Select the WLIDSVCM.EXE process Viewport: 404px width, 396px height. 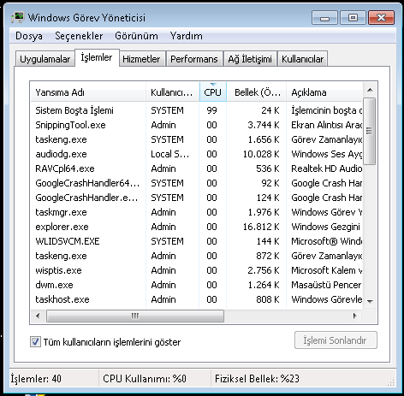click(196, 241)
